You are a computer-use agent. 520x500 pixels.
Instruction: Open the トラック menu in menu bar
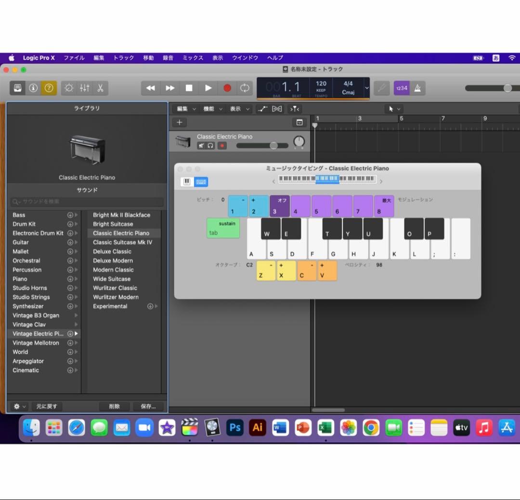click(124, 58)
